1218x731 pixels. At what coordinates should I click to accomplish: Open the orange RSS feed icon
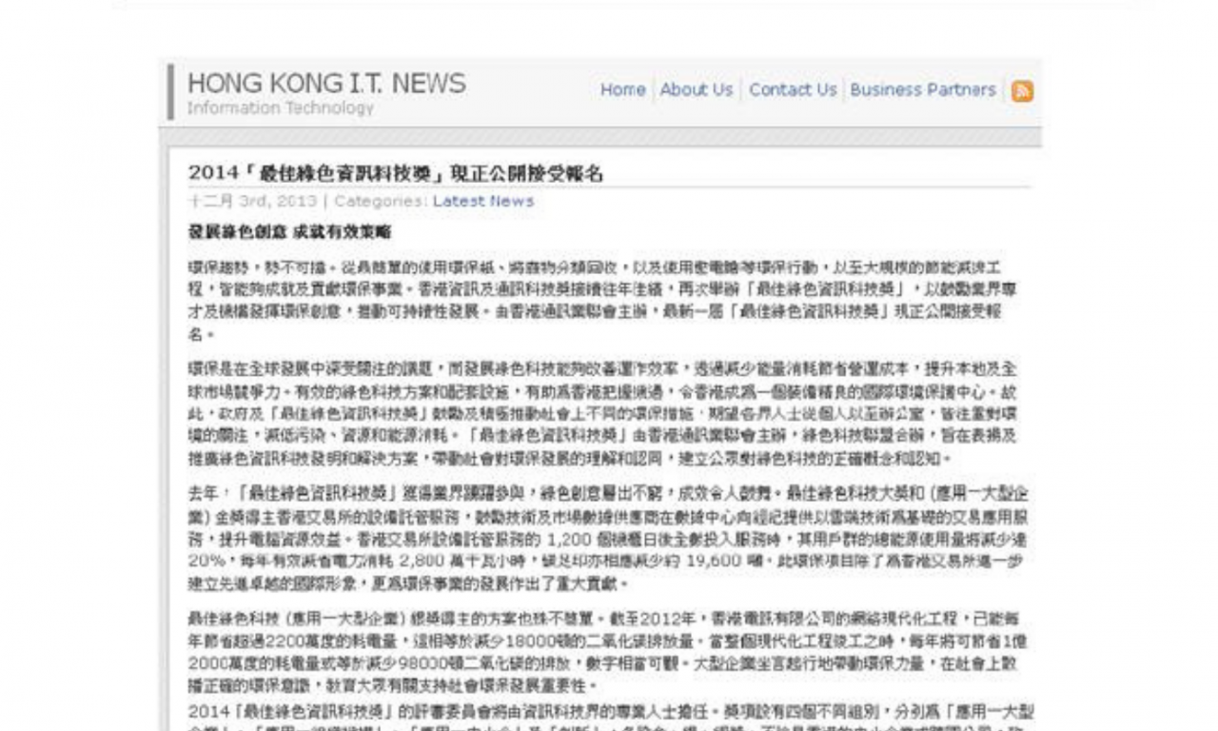(x=1022, y=91)
